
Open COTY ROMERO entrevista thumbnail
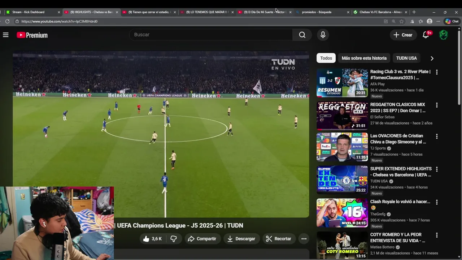342,246
